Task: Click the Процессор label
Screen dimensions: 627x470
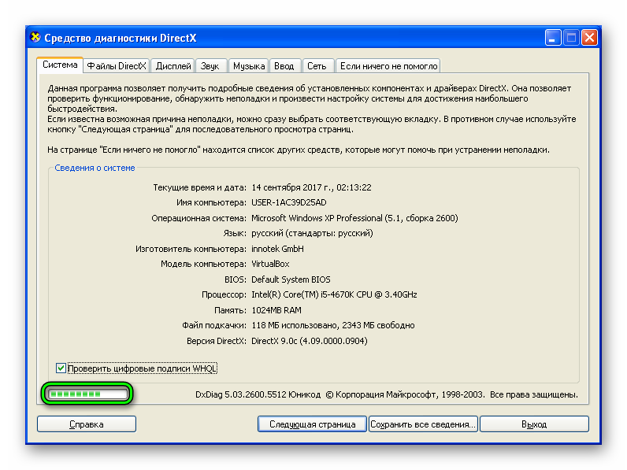Action: coord(224,295)
